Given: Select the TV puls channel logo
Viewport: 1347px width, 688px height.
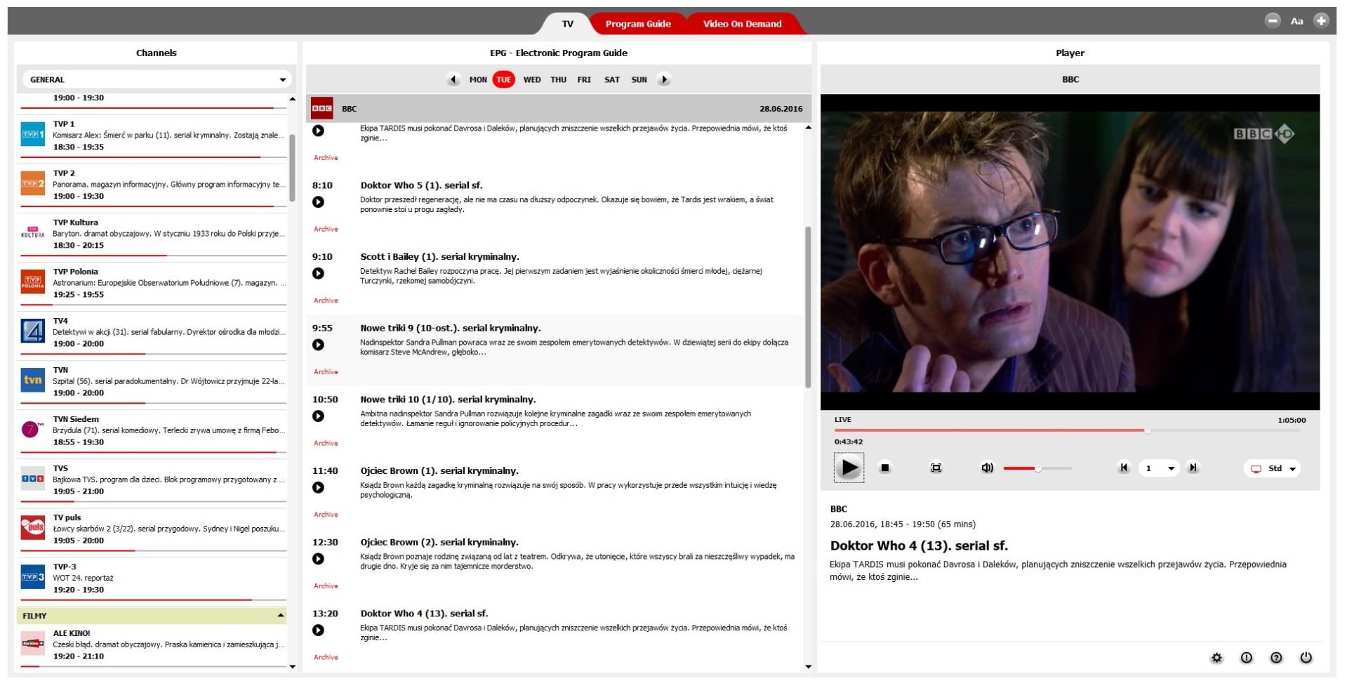Looking at the screenshot, I should pos(32,527).
